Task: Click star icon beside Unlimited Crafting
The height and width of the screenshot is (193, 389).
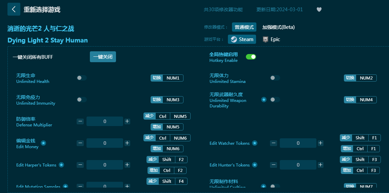Action: coord(264,186)
